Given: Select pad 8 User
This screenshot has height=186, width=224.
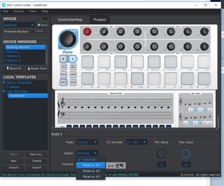Looking at the screenshot, I should click(x=204, y=62).
